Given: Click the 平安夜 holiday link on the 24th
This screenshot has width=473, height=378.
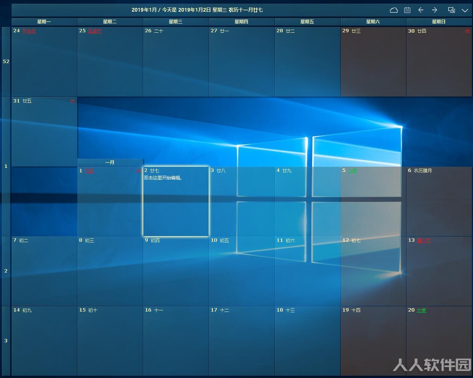Looking at the screenshot, I should [x=29, y=31].
